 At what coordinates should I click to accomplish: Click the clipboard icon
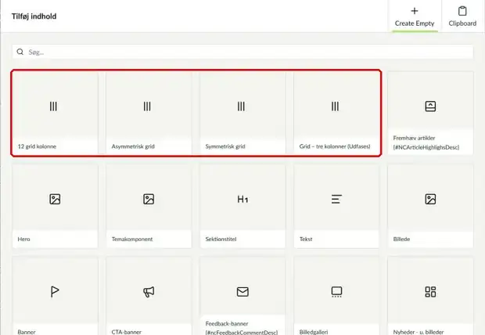(462, 11)
